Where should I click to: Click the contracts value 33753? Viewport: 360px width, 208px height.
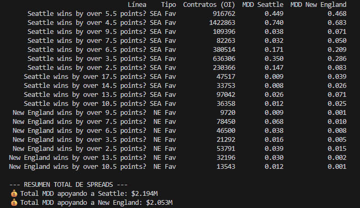(226, 85)
